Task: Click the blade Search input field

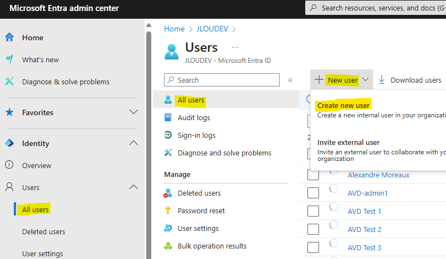Action: click(222, 80)
